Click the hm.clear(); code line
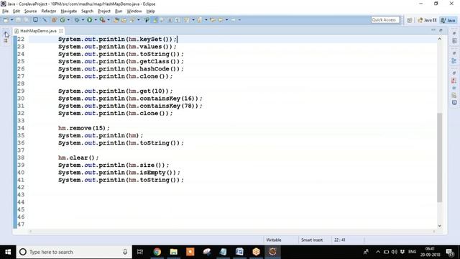This screenshot has height=259, width=460. tap(78, 158)
